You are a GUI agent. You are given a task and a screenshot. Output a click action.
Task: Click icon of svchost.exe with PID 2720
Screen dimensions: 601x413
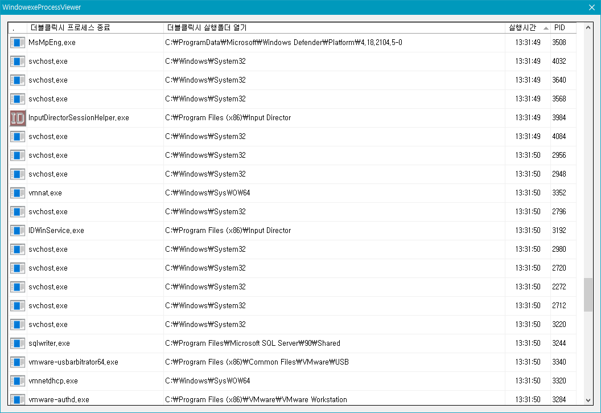[18, 268]
